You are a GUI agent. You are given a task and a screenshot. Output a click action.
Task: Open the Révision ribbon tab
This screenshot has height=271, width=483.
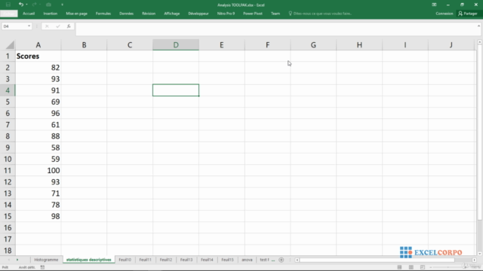pyautogui.click(x=149, y=14)
